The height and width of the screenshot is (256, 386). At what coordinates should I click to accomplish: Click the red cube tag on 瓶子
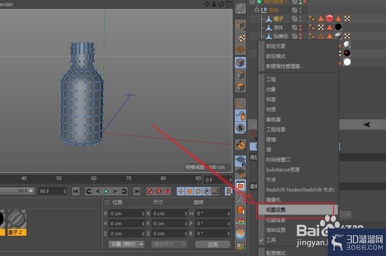pos(330,19)
